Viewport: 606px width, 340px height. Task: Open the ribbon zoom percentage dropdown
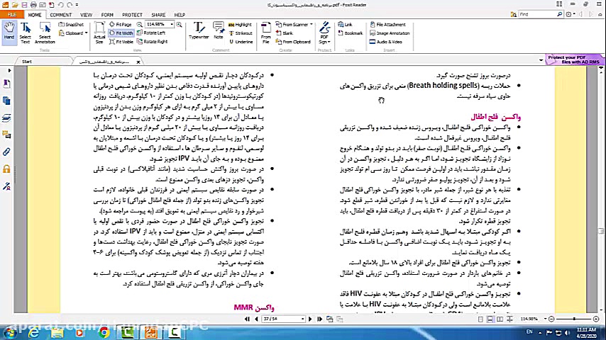pyautogui.click(x=172, y=25)
